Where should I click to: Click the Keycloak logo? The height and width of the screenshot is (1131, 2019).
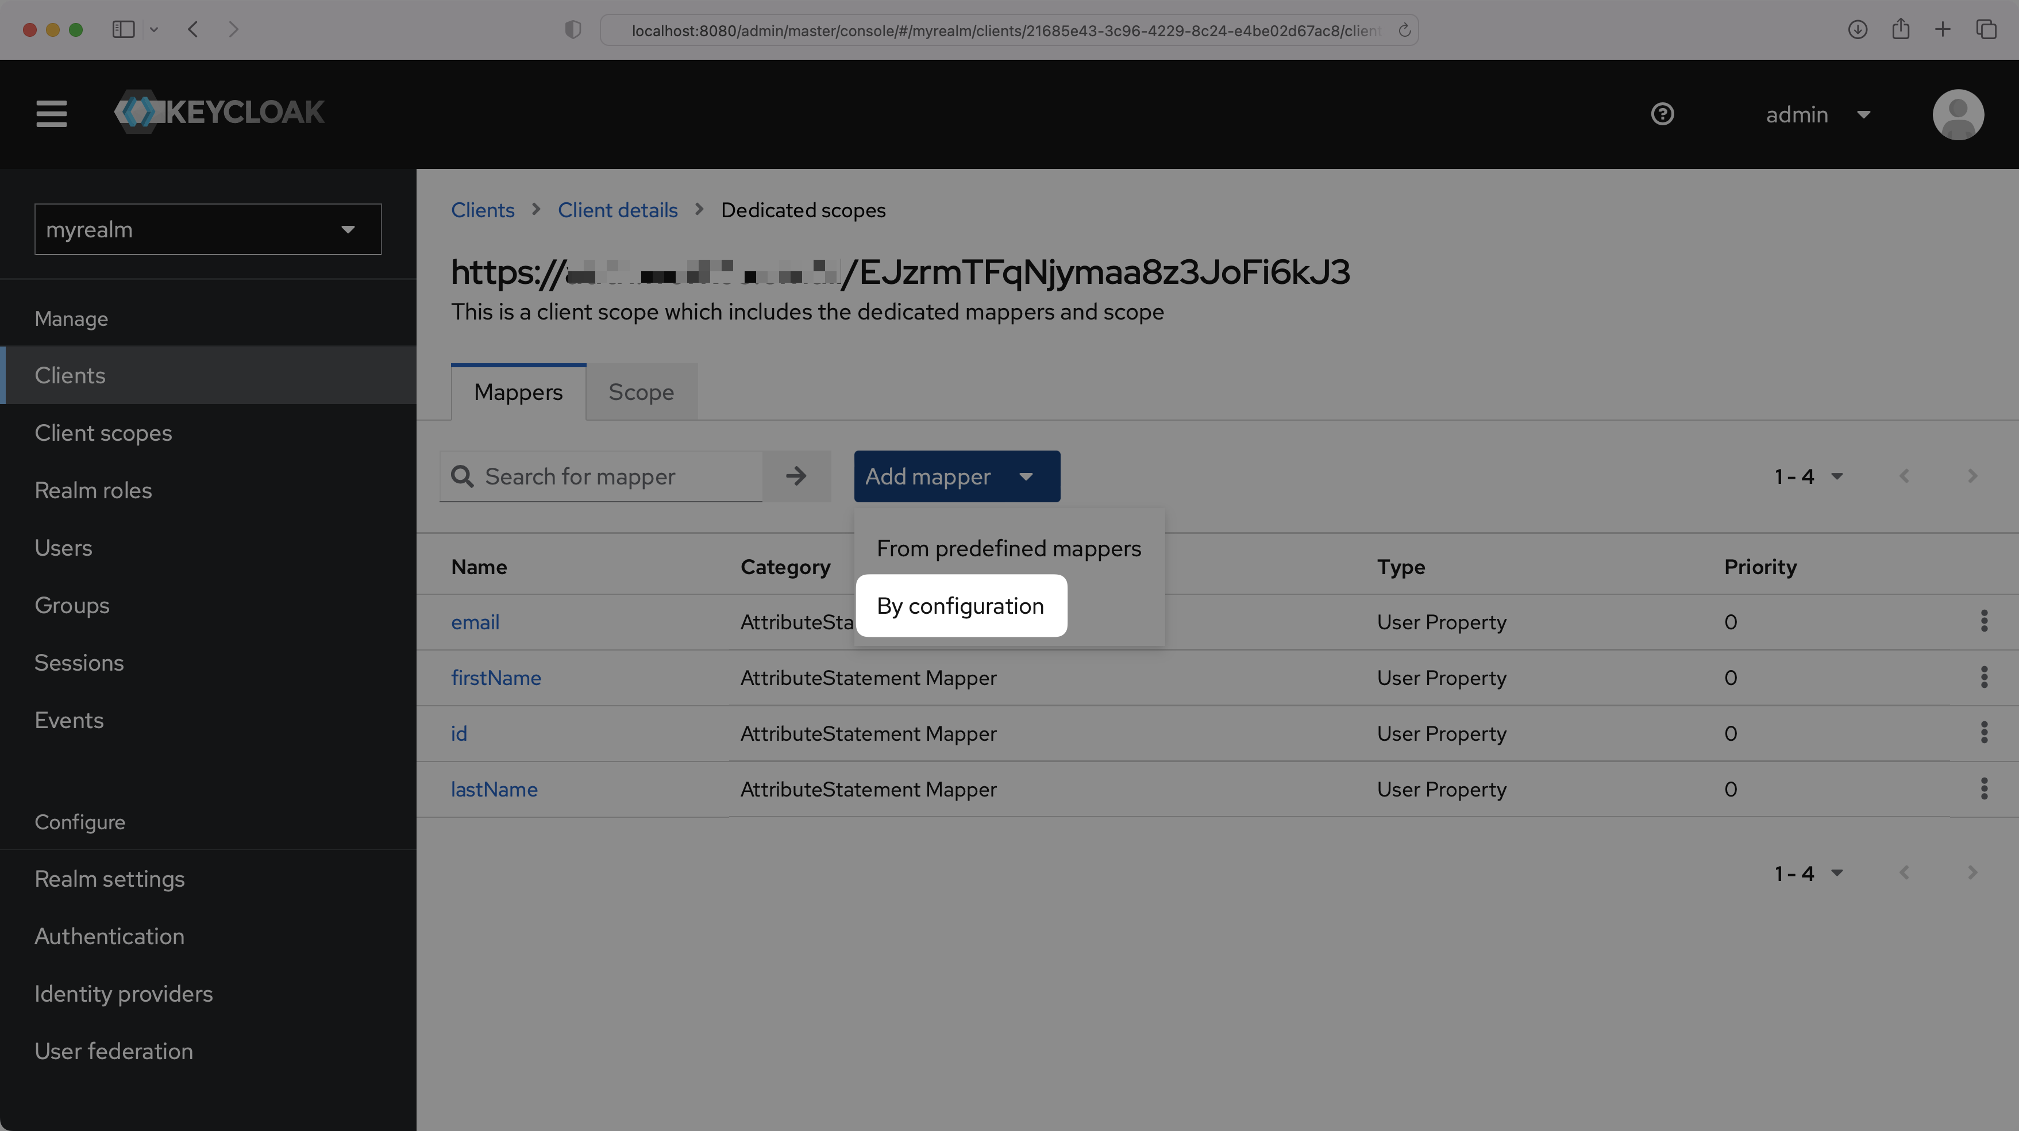219,111
